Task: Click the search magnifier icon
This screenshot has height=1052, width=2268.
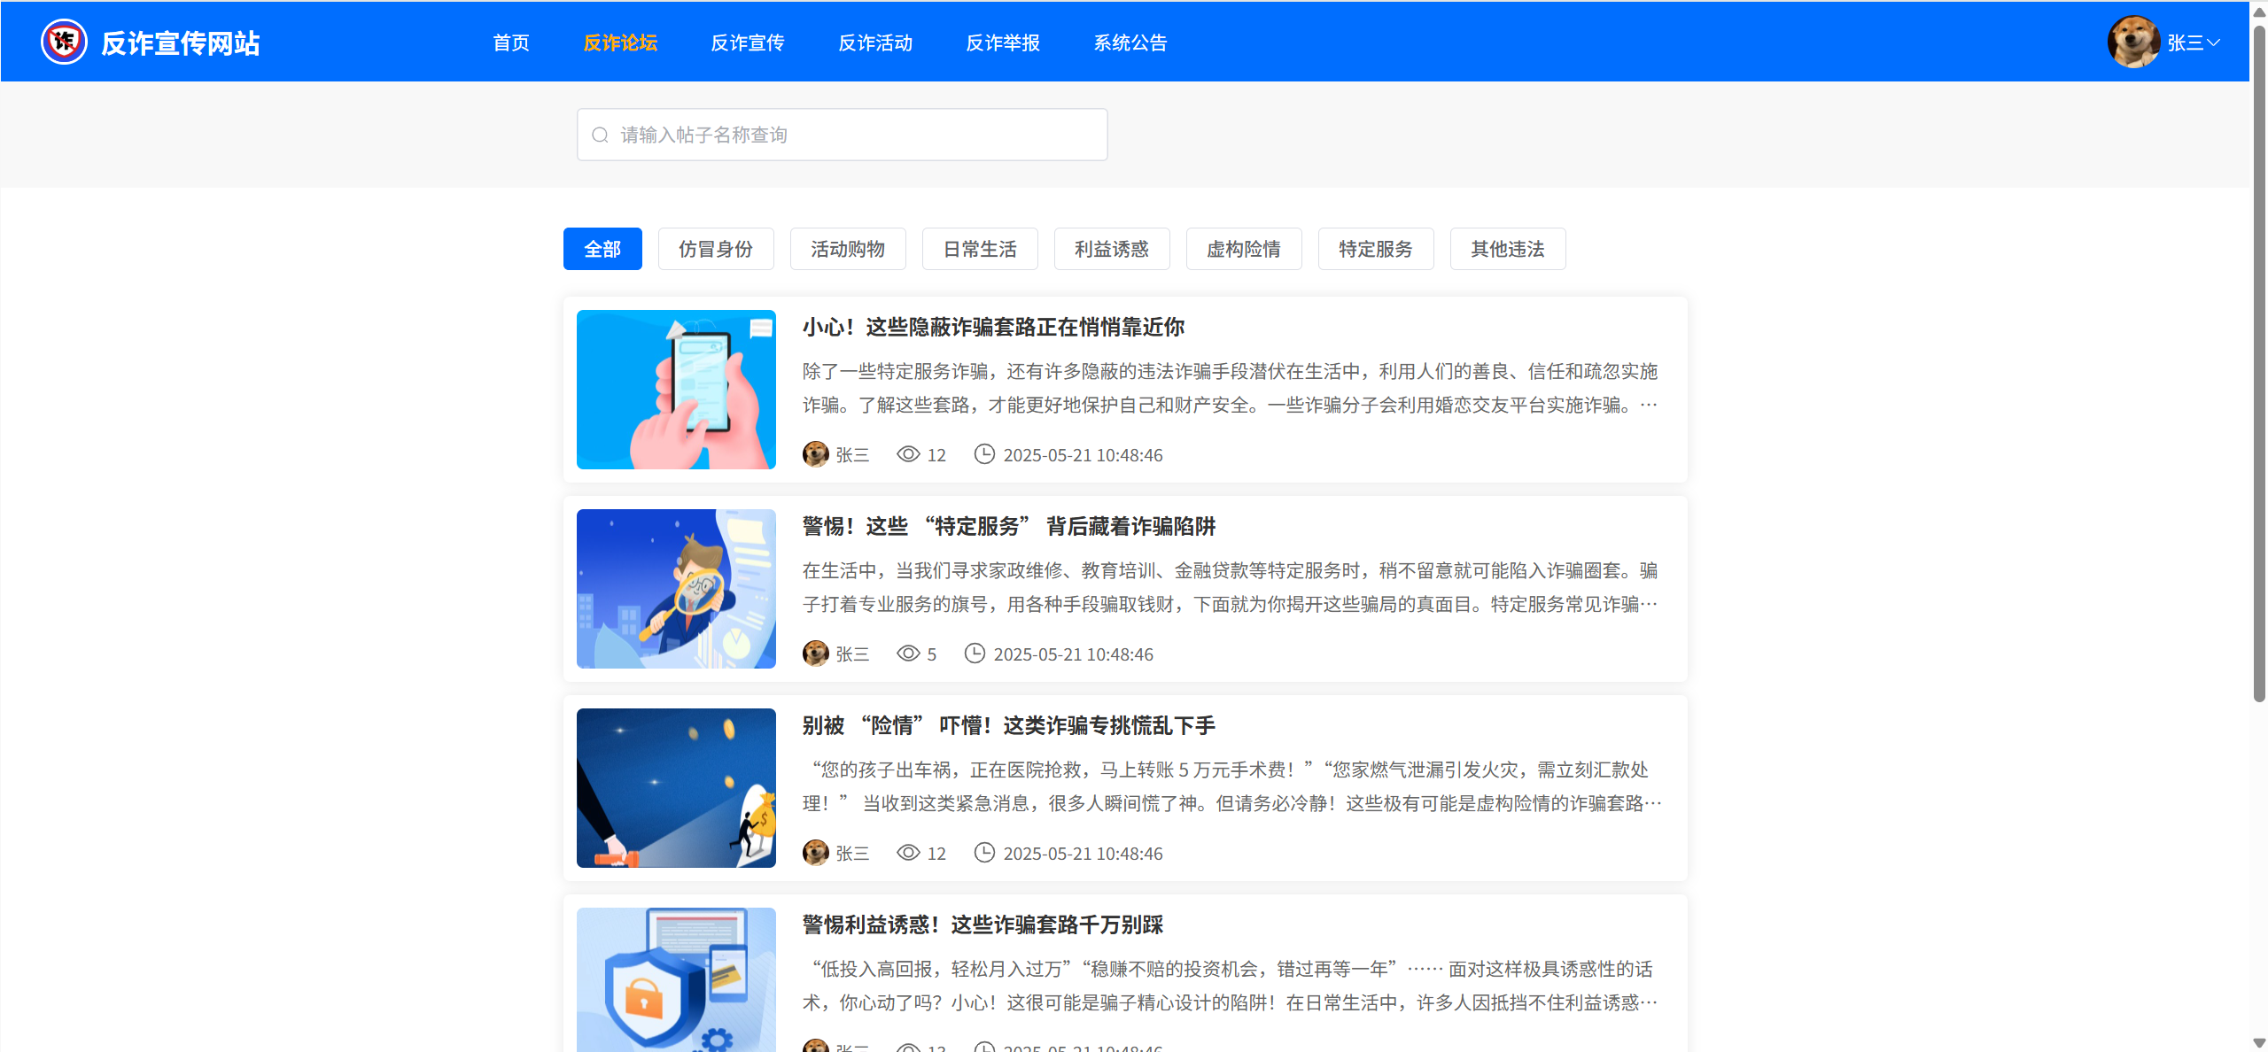Action: click(x=600, y=135)
